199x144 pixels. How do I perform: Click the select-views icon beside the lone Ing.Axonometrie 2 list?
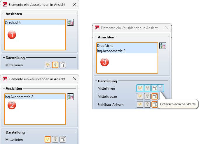coord(70,97)
